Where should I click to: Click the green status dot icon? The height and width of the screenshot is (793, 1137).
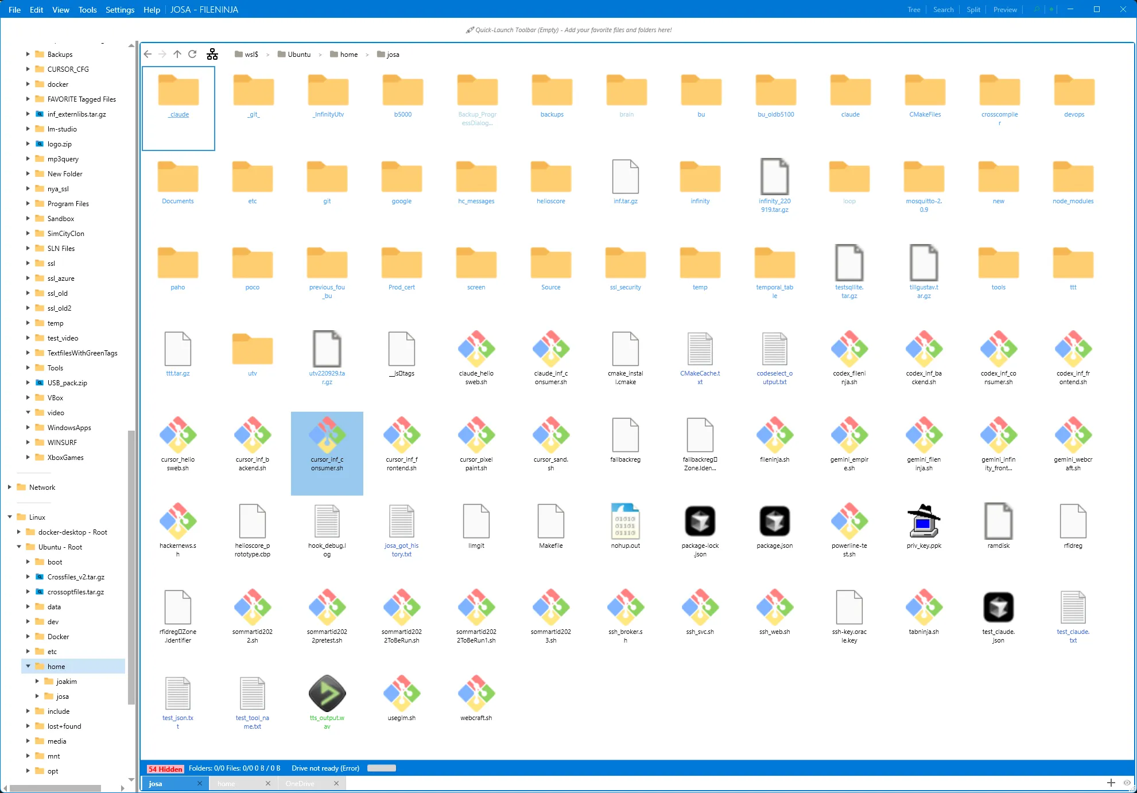coord(1051,9)
